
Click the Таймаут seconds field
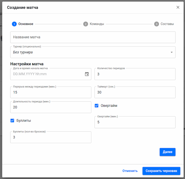click(x=135, y=93)
